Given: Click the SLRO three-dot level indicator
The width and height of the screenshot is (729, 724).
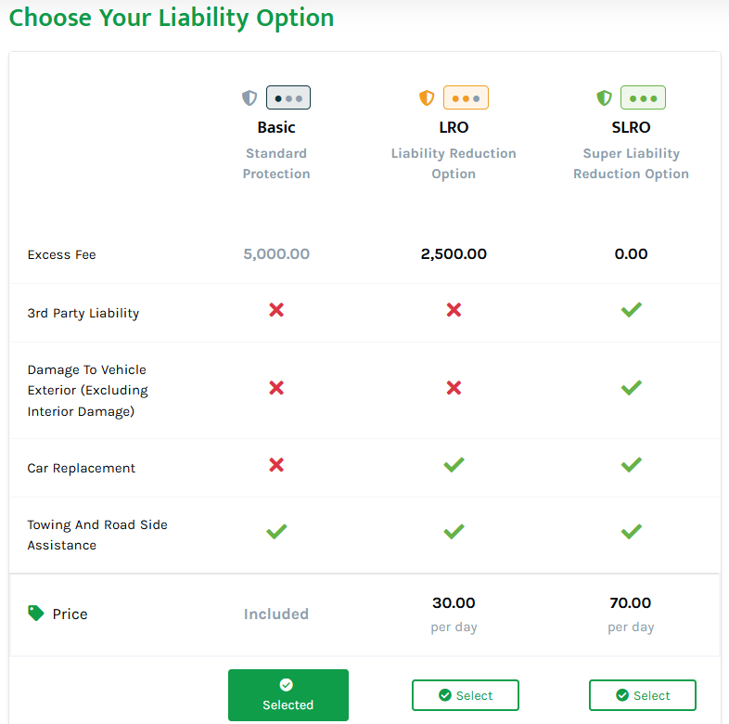Looking at the screenshot, I should click(x=643, y=97).
